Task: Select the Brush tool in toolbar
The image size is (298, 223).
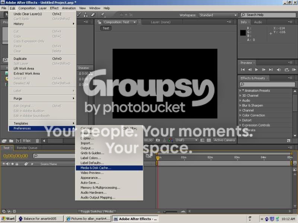Action: [79, 14]
